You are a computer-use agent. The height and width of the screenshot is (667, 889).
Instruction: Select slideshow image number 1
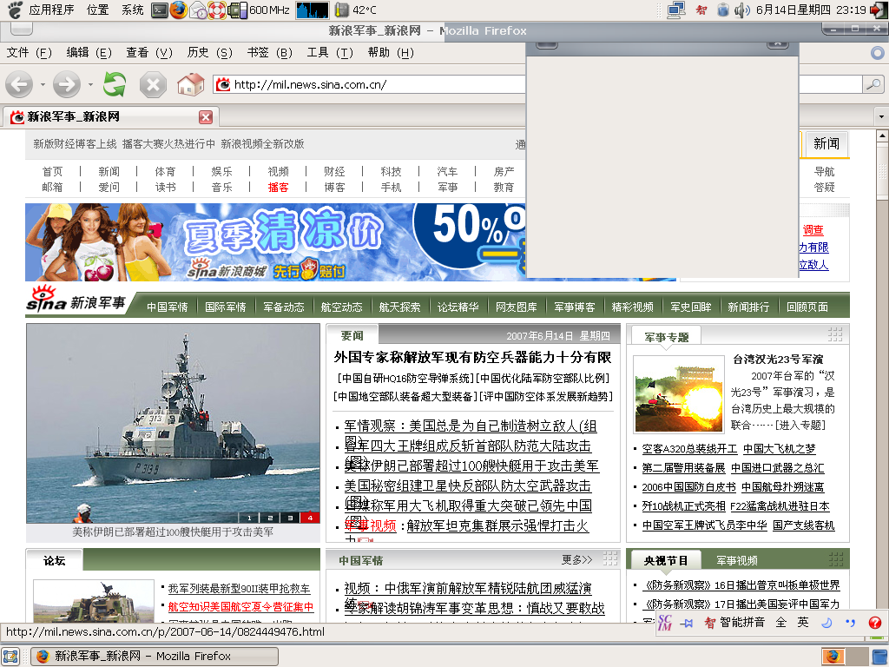tap(249, 518)
